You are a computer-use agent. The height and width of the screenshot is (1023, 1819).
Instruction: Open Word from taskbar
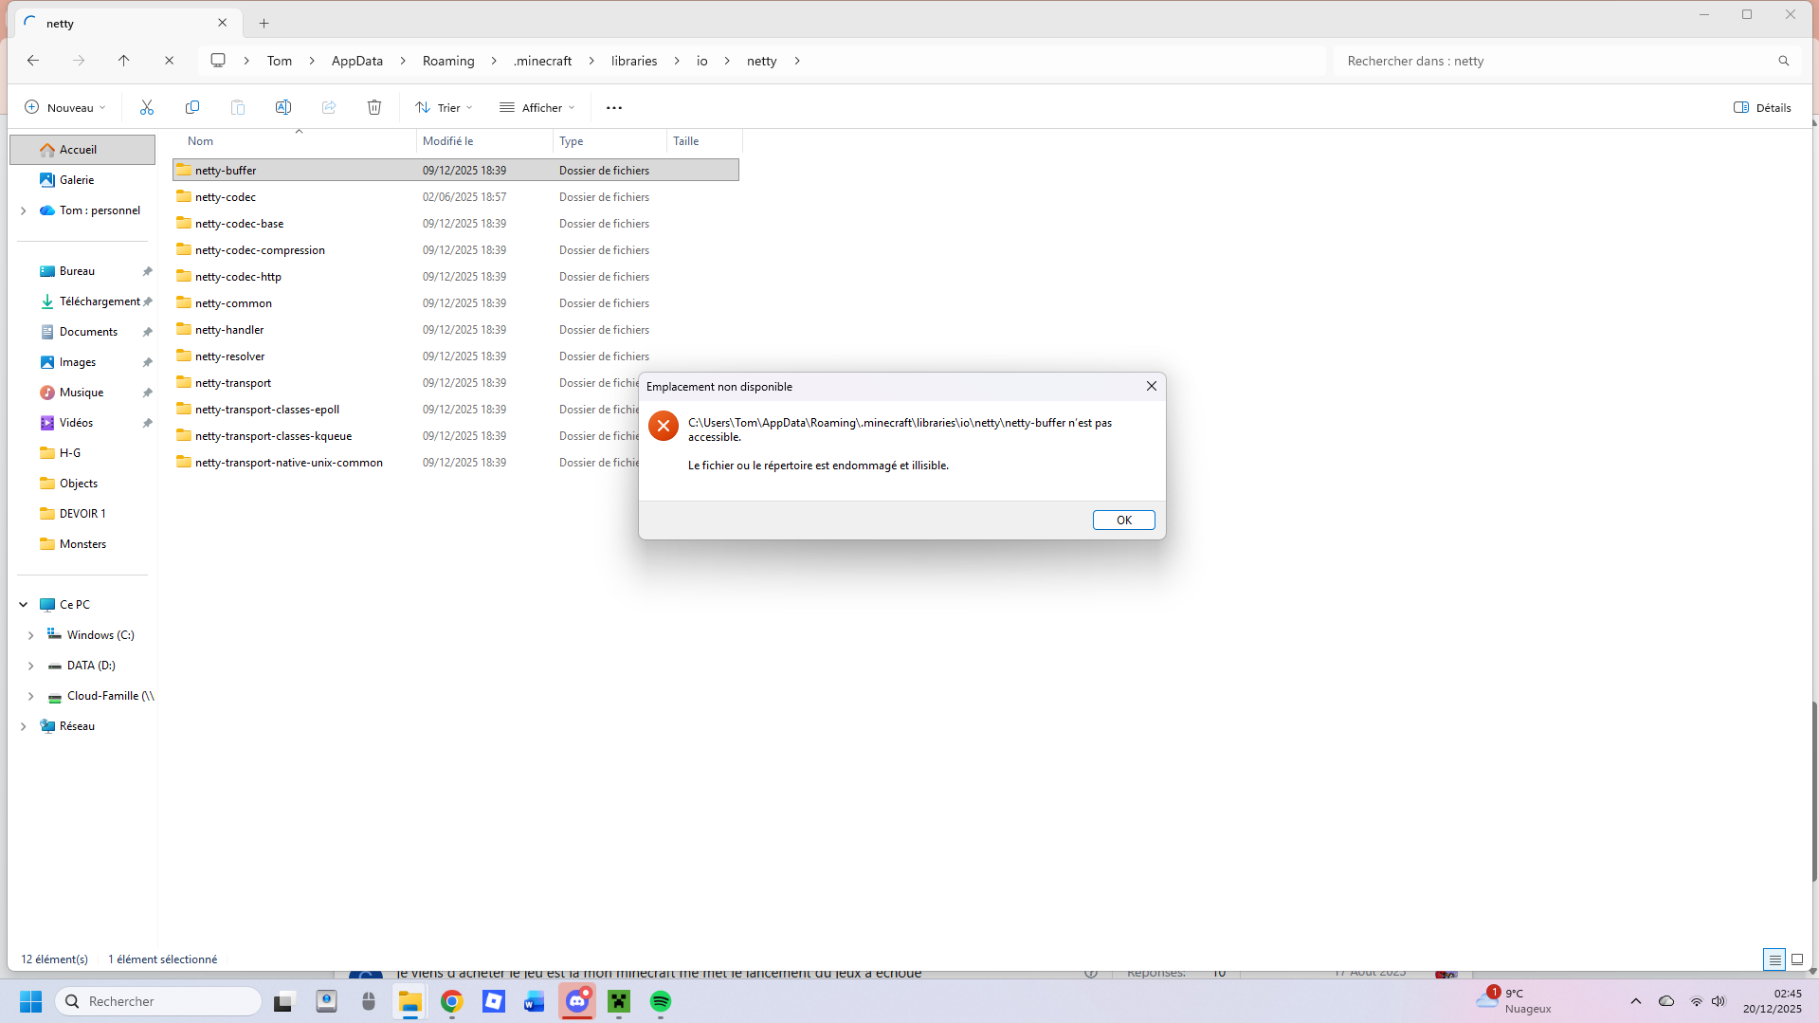click(535, 1001)
